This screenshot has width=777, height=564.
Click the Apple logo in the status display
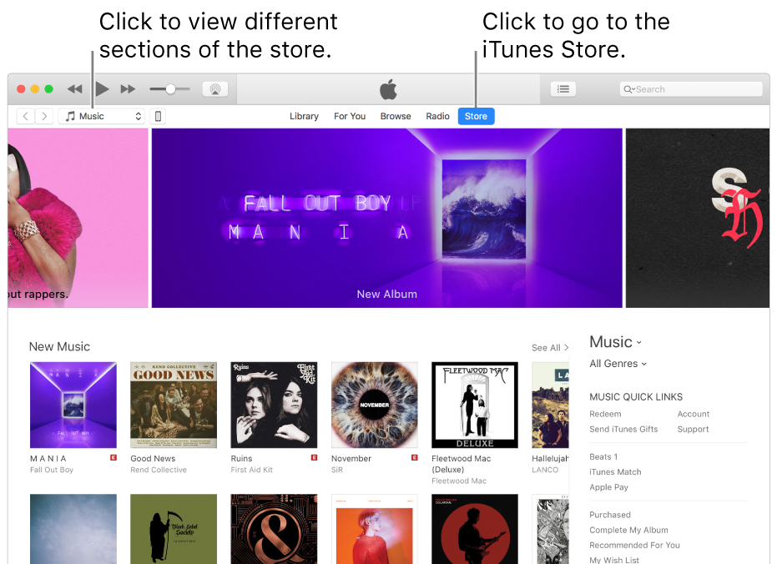click(x=389, y=89)
